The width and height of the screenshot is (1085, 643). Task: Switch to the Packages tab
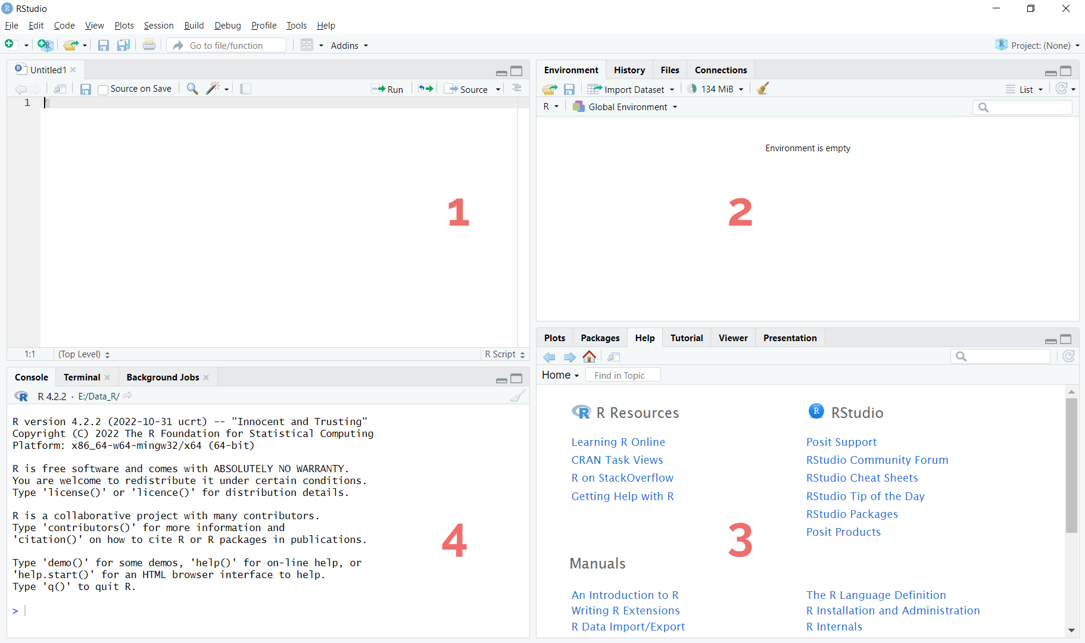tap(600, 338)
